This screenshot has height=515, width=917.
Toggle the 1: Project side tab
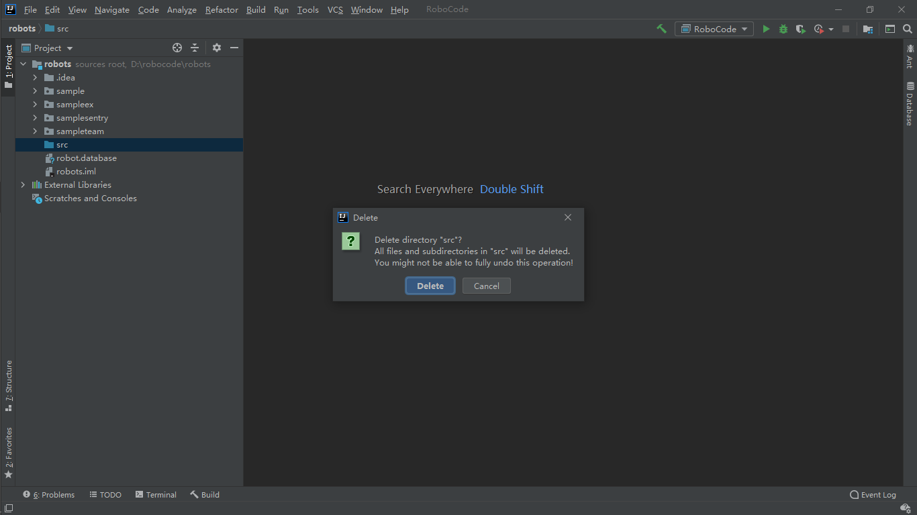pos(8,67)
